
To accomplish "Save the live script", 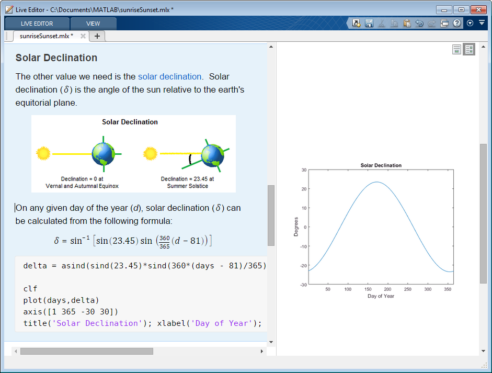I will (369, 23).
